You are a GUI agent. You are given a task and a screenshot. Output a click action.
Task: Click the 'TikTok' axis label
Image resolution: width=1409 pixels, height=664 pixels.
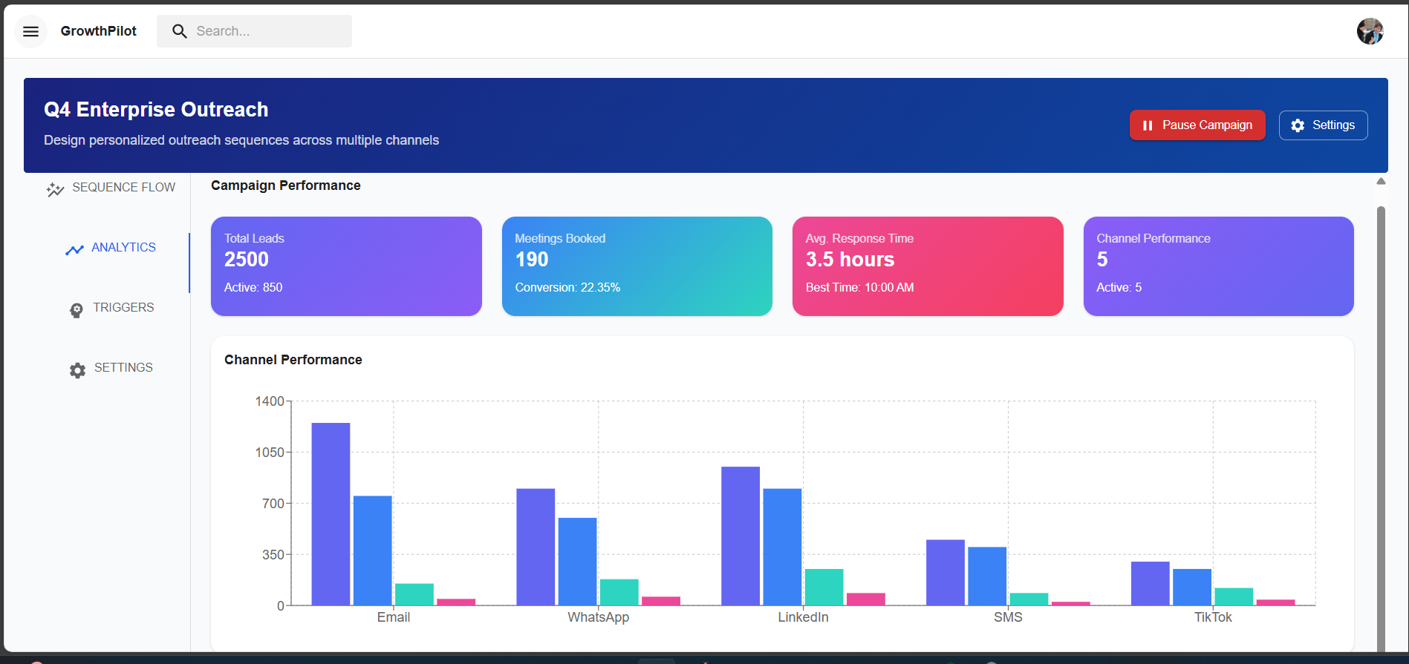[x=1213, y=617]
